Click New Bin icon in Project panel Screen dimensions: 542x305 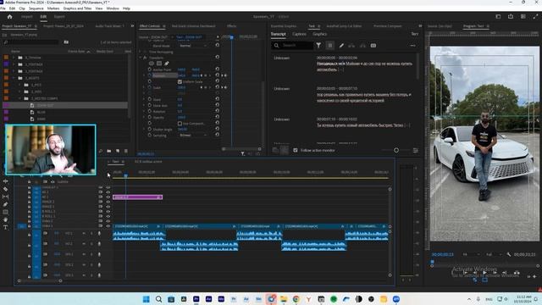109,151
